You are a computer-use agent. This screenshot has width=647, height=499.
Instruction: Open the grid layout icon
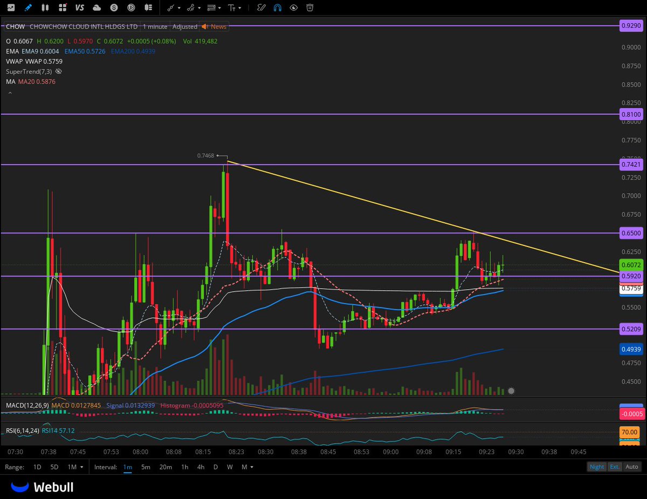[x=63, y=8]
